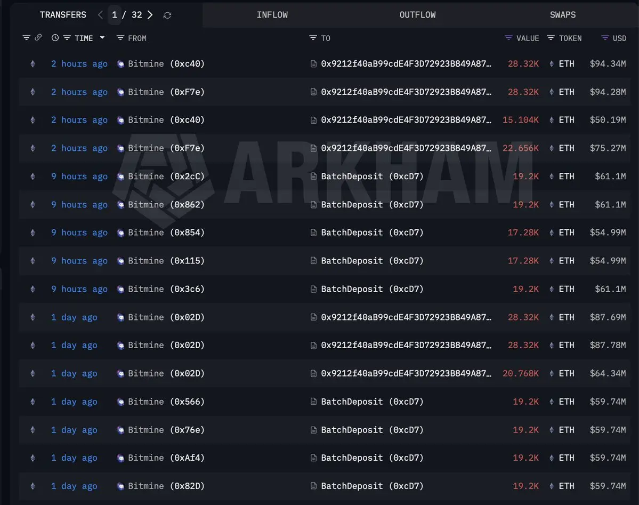Open Bitmine (0xc40) sender with $94.34M transfer

166,63
